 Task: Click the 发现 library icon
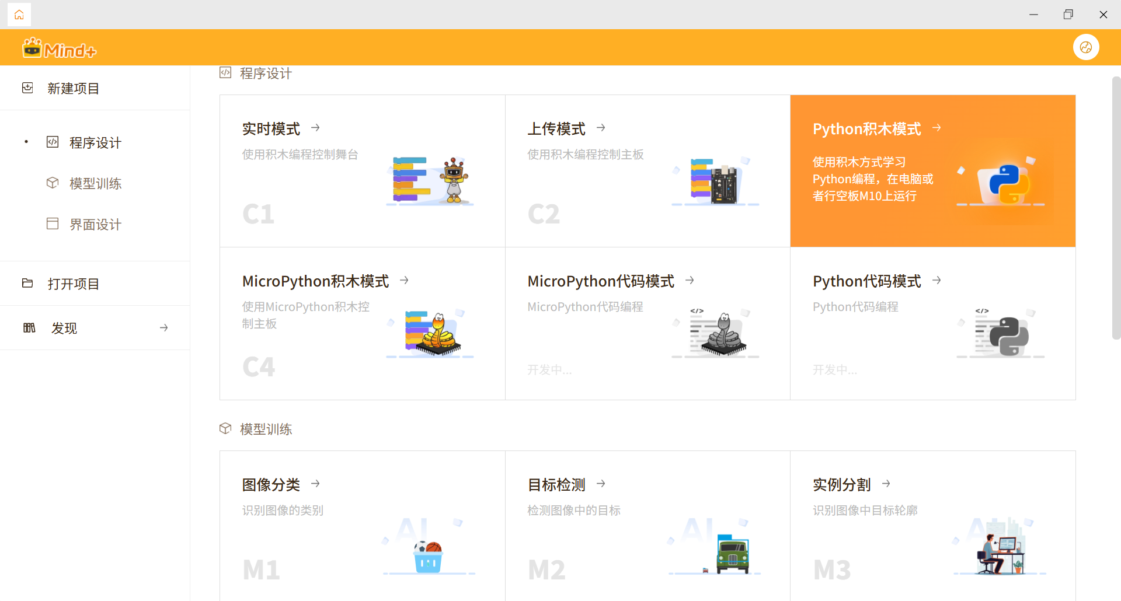pyautogui.click(x=29, y=328)
